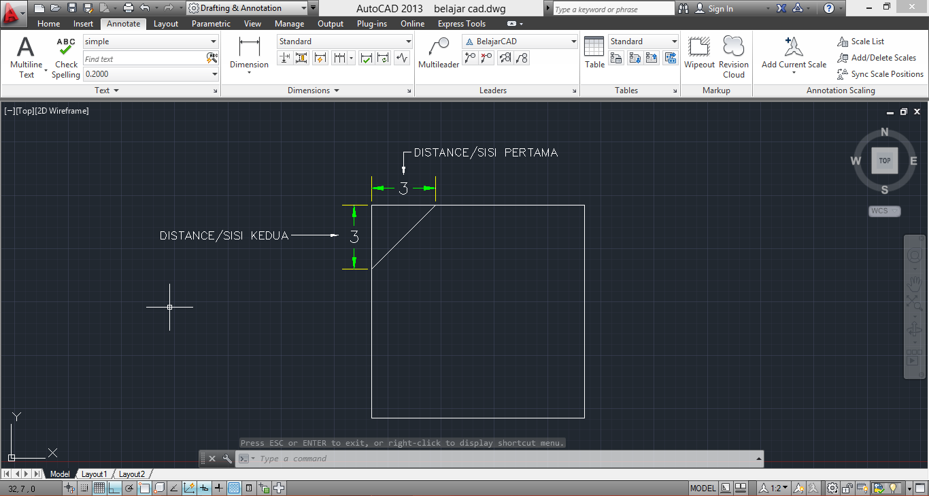Select the Add Leader icon
The height and width of the screenshot is (496, 929).
[x=469, y=58]
